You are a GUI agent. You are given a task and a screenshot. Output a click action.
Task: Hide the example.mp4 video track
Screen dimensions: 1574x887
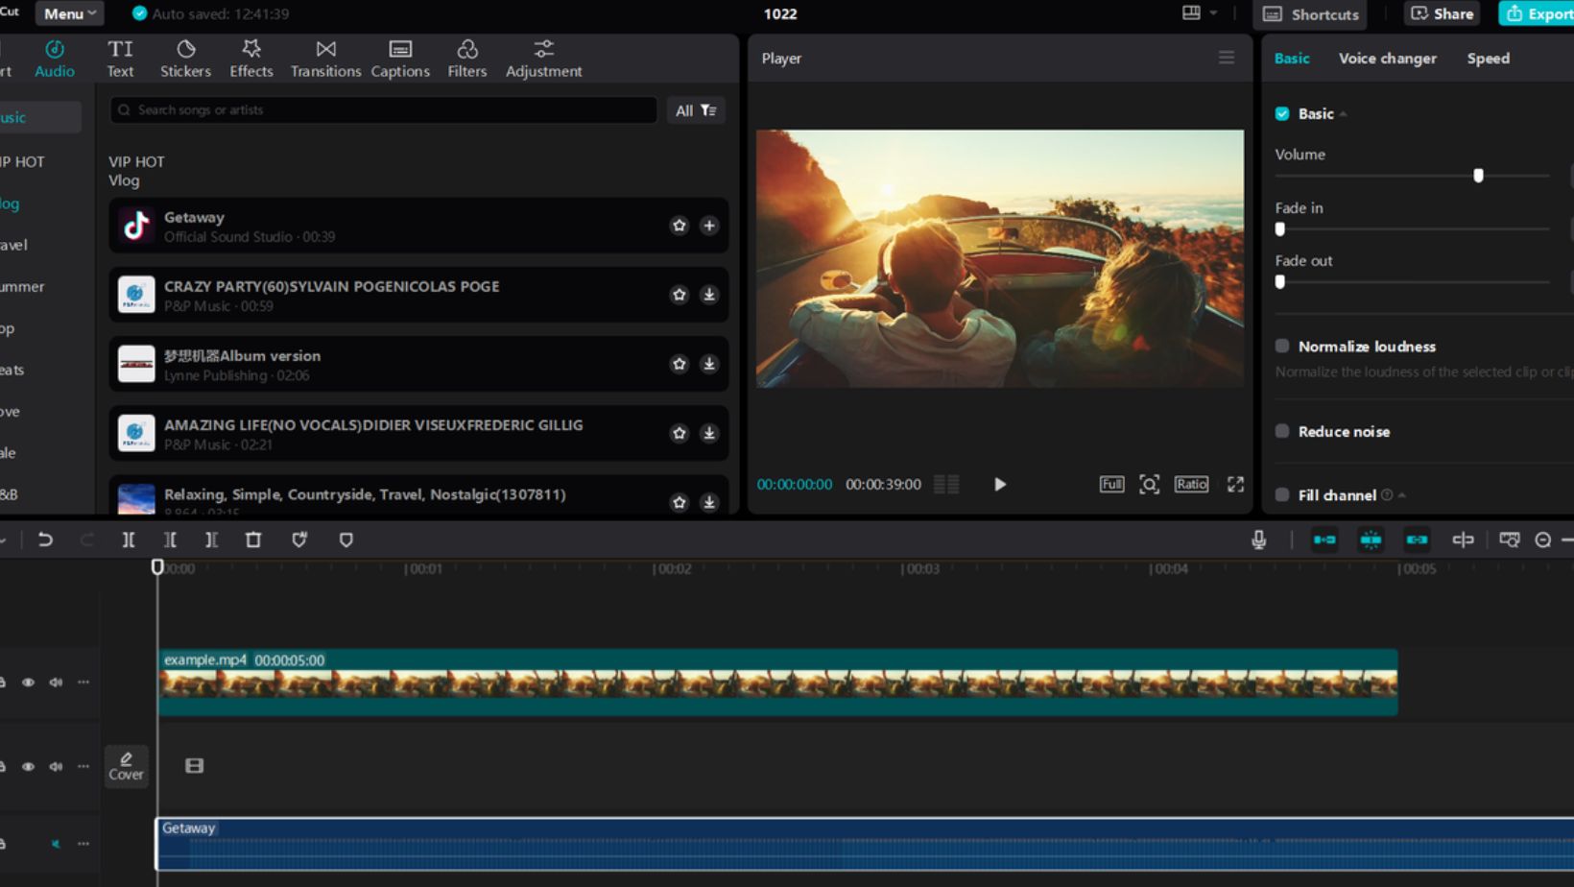(x=28, y=683)
